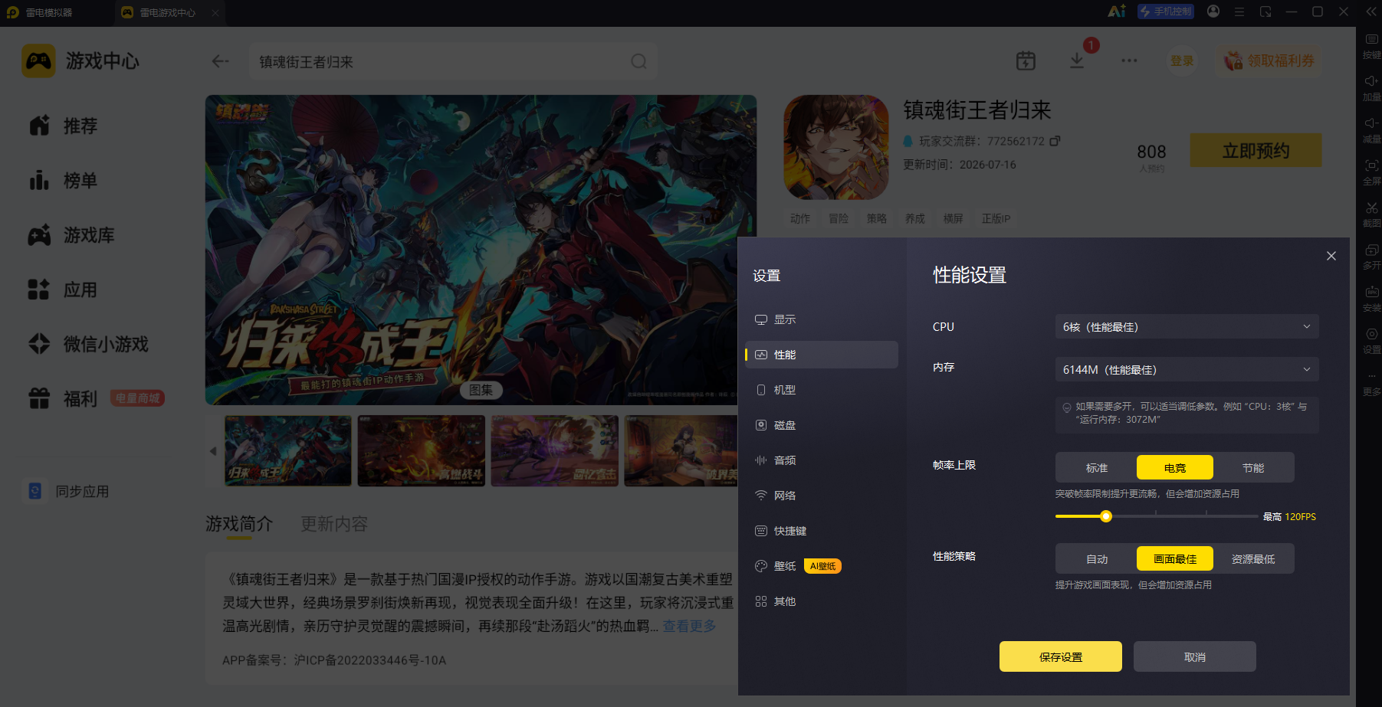Viewport: 1382px width, 707px height.
Task: Select 节能 frame rate limit
Action: click(x=1253, y=467)
